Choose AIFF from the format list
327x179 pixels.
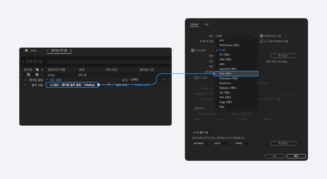coord(236,40)
